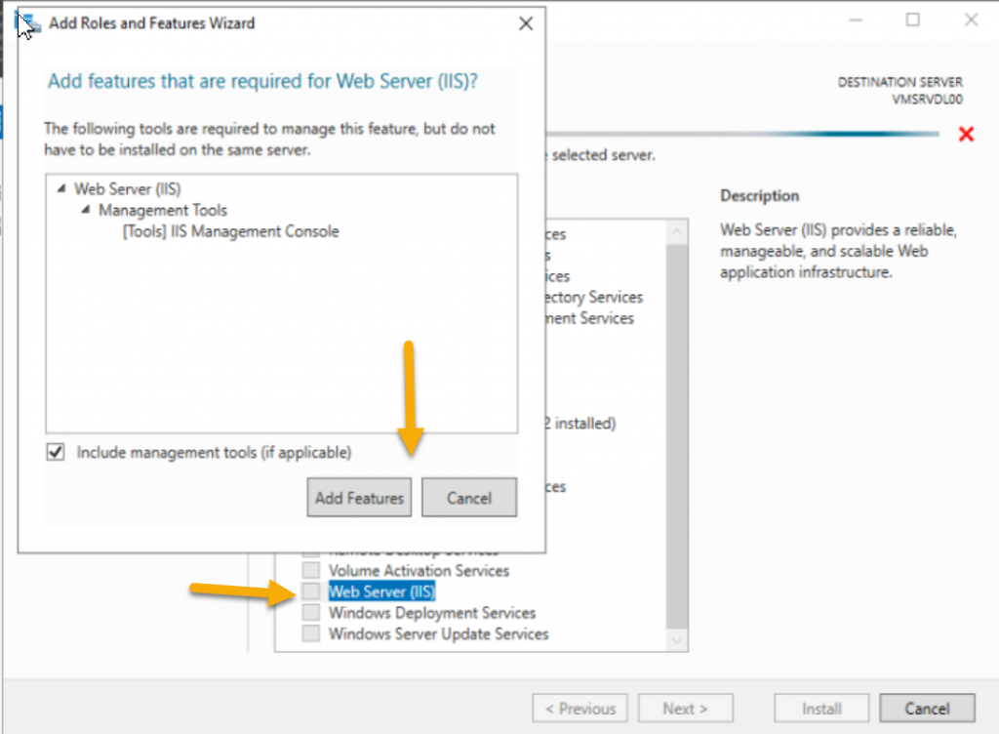This screenshot has height=734, width=999.
Task: Click the scroll down arrow on the roles list
Action: [678, 640]
